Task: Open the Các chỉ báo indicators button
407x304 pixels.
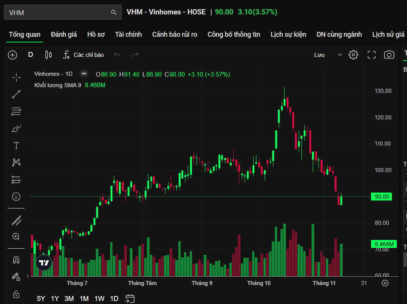Action: click(84, 55)
